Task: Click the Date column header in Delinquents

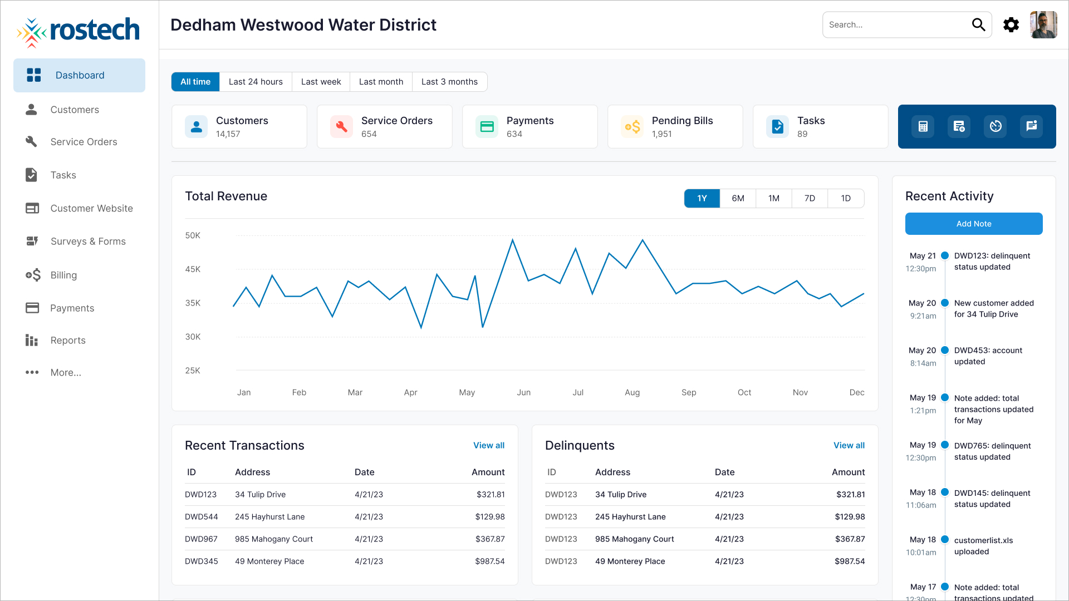Action: (x=725, y=472)
